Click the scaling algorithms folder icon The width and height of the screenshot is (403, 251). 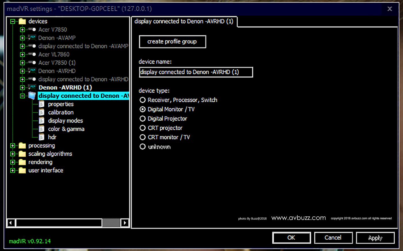pos(22,154)
